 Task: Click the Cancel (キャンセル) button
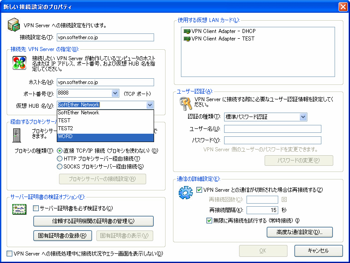pyautogui.click(x=319, y=251)
